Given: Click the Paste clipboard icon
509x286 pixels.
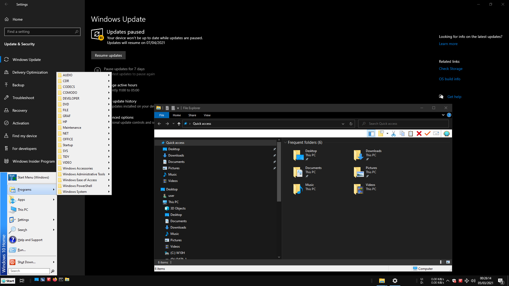Looking at the screenshot, I should (x=411, y=134).
